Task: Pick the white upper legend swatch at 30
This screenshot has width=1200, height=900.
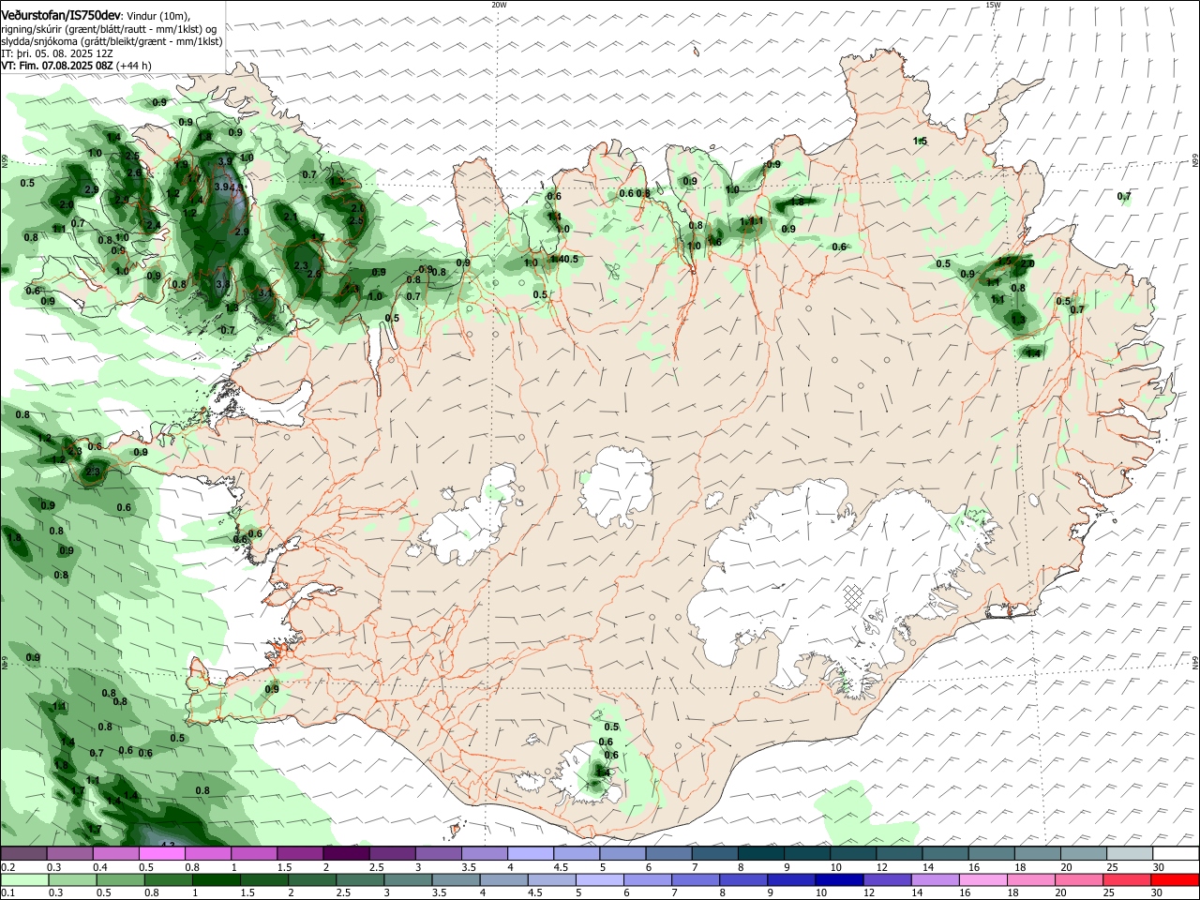Action: (x=1174, y=854)
